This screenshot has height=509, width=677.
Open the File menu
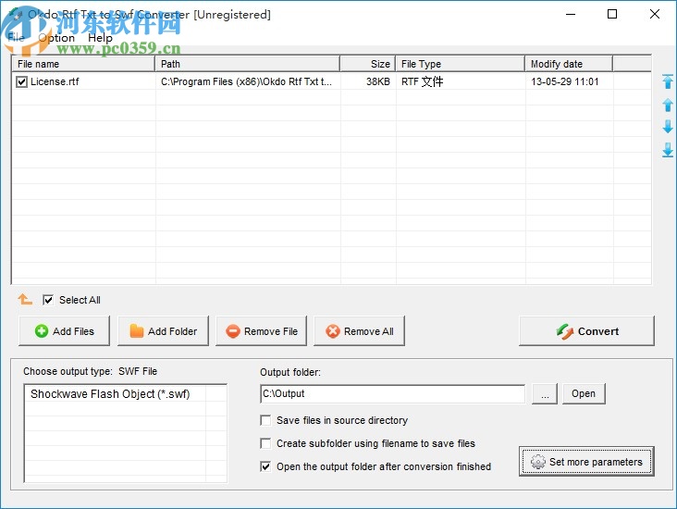click(16, 38)
